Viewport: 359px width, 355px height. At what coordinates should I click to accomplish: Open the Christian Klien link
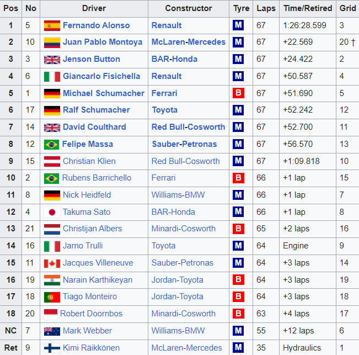pyautogui.click(x=89, y=161)
